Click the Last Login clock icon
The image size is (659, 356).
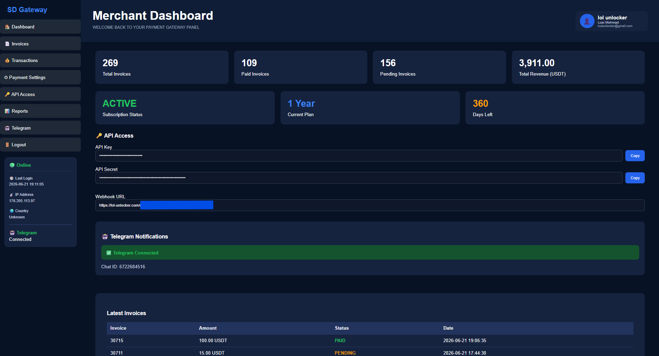[x=11, y=178]
